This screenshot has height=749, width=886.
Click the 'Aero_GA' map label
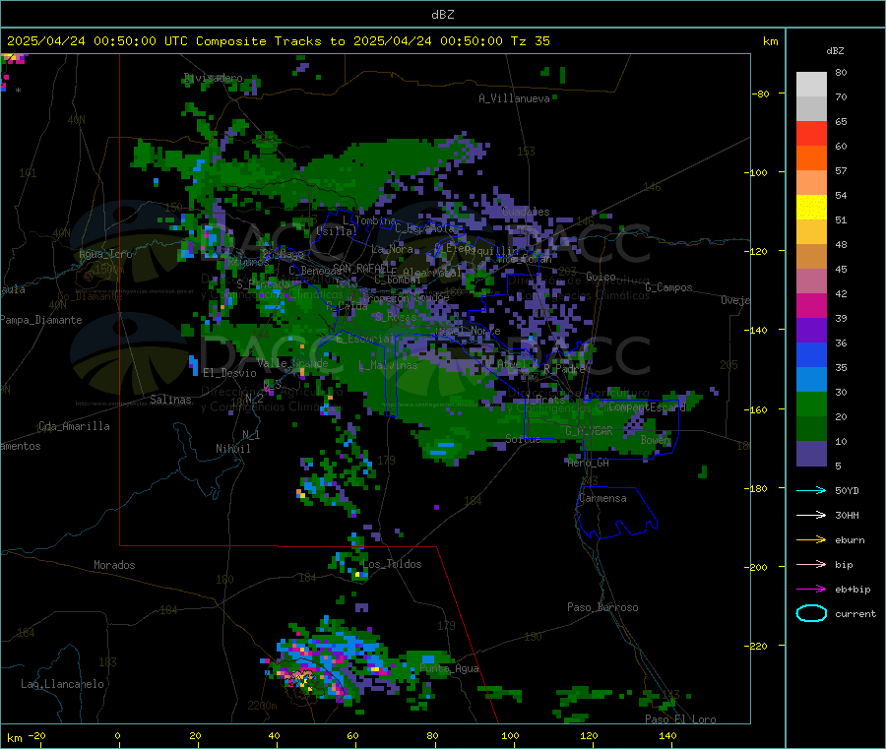click(589, 463)
